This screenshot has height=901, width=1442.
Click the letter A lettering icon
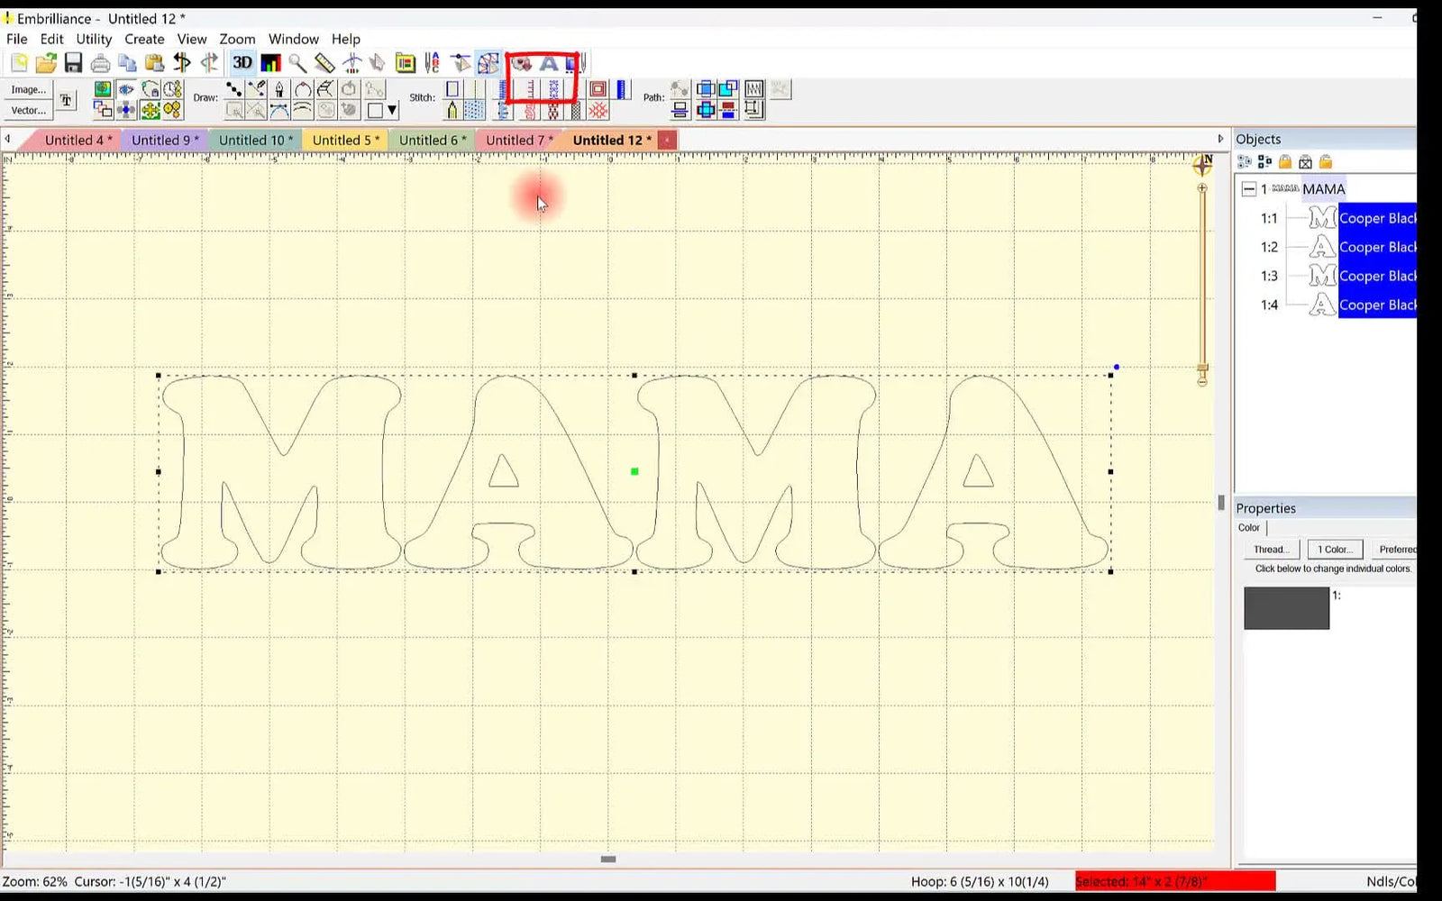coord(549,63)
